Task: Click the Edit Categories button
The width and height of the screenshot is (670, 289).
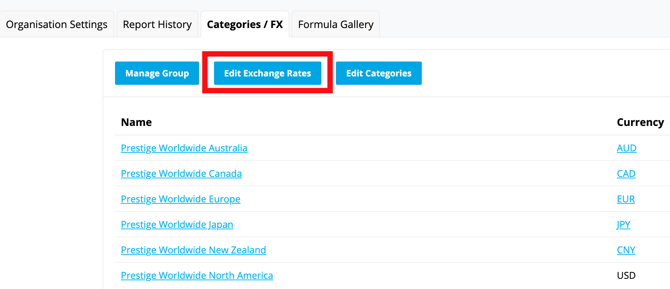Action: click(x=378, y=73)
